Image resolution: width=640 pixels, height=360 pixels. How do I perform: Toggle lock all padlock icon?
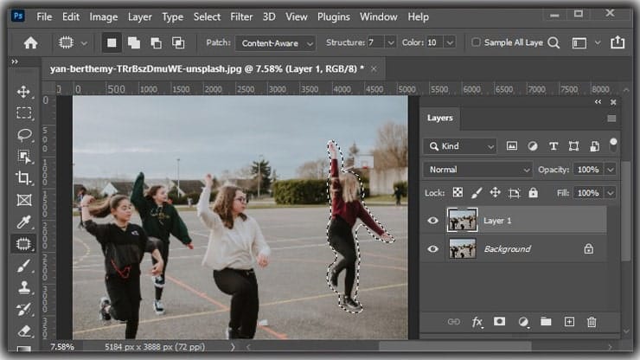tap(533, 192)
